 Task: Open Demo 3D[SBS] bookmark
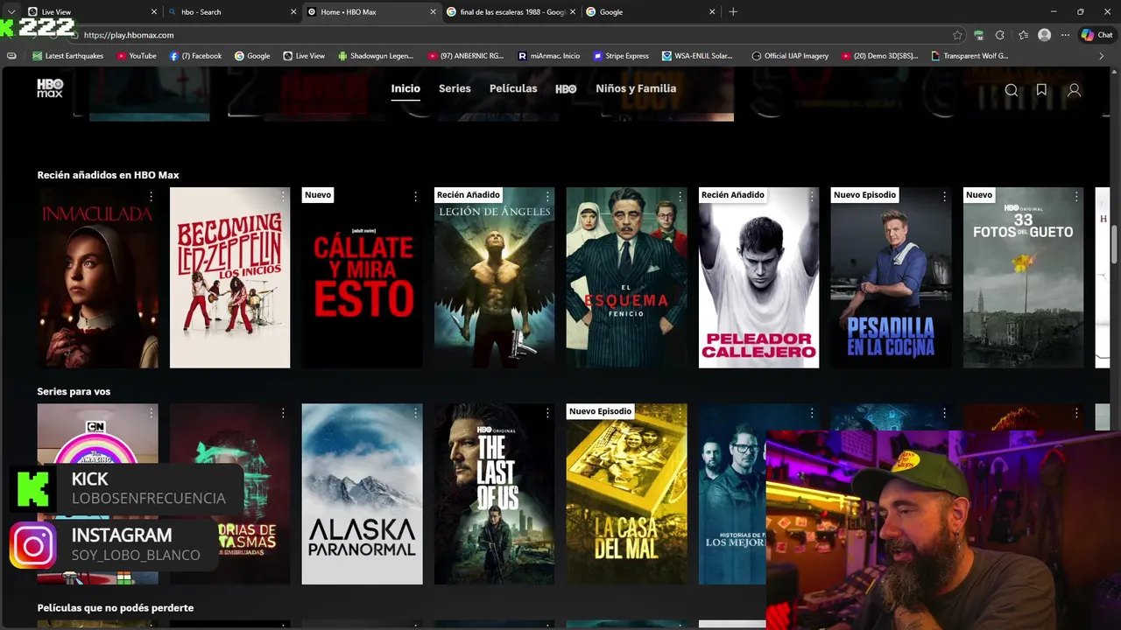coord(879,56)
